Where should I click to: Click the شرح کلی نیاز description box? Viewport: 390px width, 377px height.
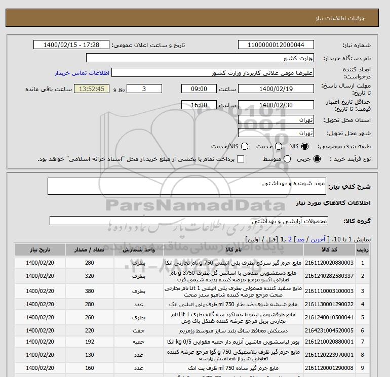coord(187,186)
